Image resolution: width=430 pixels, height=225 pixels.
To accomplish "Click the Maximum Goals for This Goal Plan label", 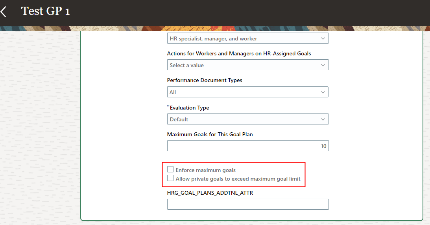I will [210, 134].
